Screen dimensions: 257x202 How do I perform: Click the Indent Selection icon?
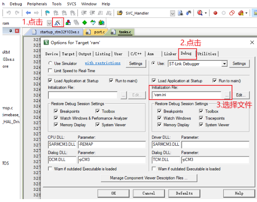pyautogui.click(x=84, y=13)
